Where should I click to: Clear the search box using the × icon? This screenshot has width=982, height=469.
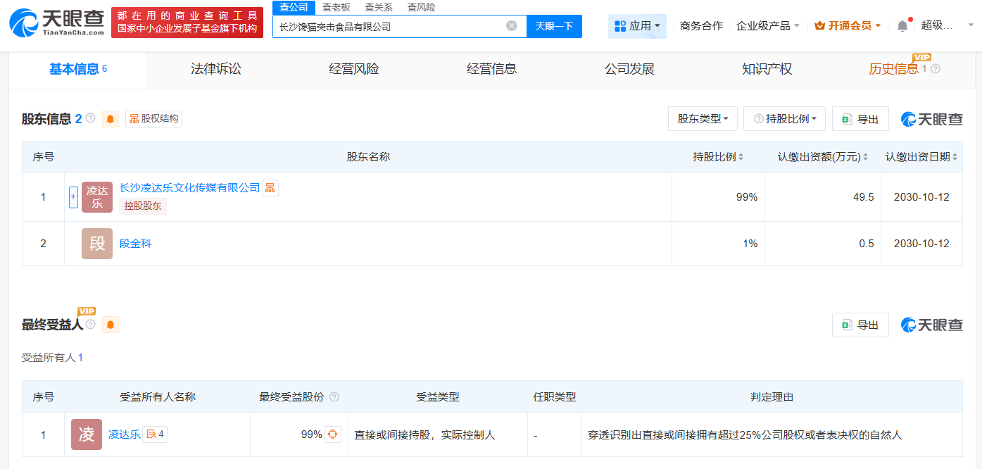512,26
